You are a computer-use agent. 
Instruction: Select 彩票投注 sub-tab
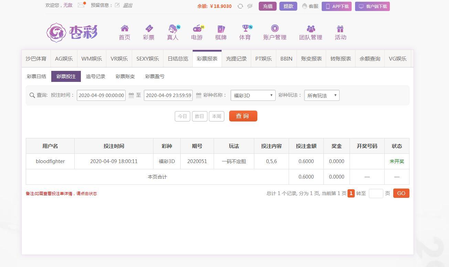coord(66,76)
